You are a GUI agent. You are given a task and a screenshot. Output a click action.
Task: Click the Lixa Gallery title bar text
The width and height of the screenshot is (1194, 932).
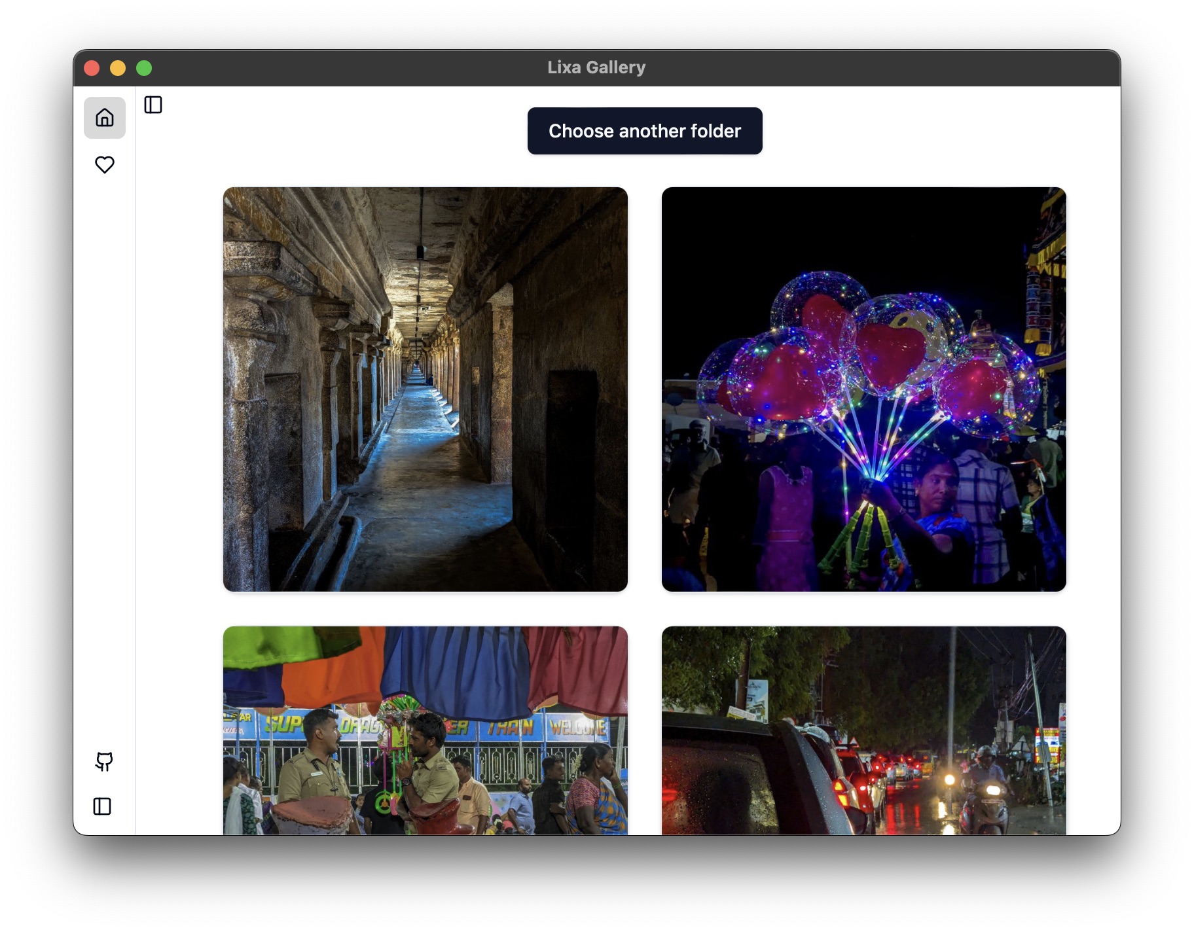click(x=596, y=67)
